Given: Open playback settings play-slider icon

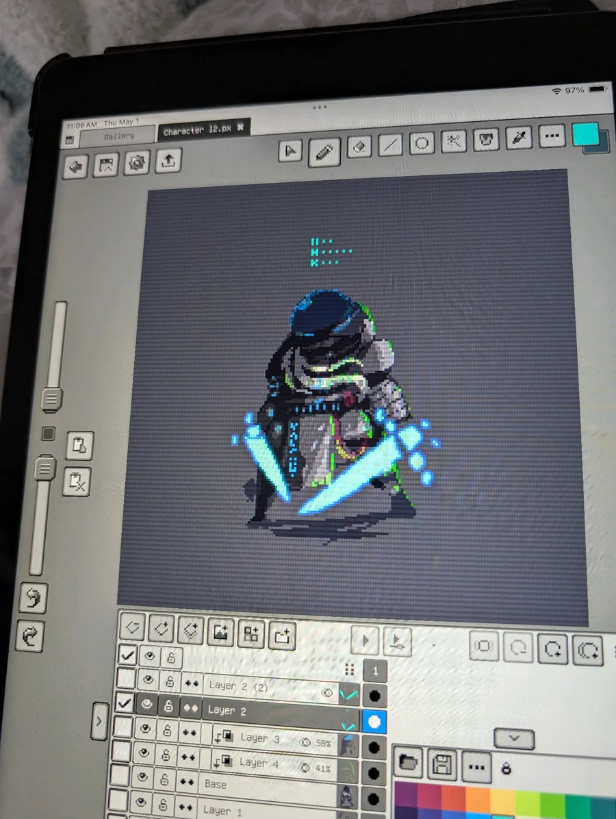Looking at the screenshot, I should click(x=397, y=642).
